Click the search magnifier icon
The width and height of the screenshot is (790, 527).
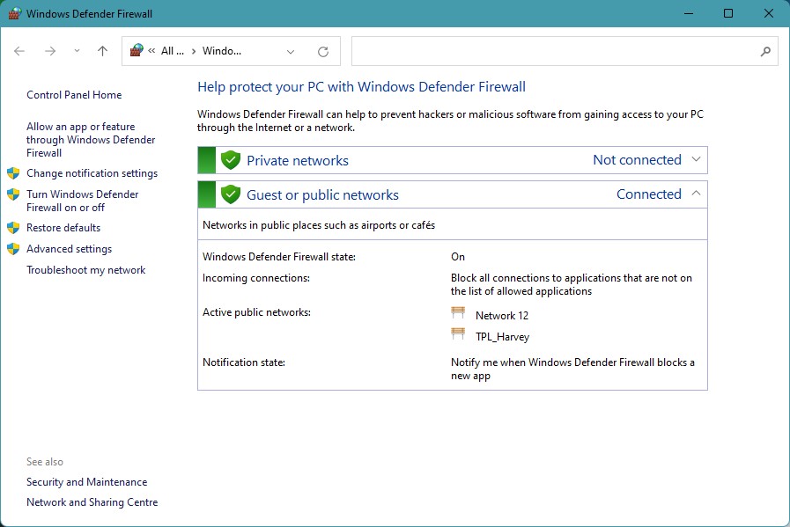[765, 51]
